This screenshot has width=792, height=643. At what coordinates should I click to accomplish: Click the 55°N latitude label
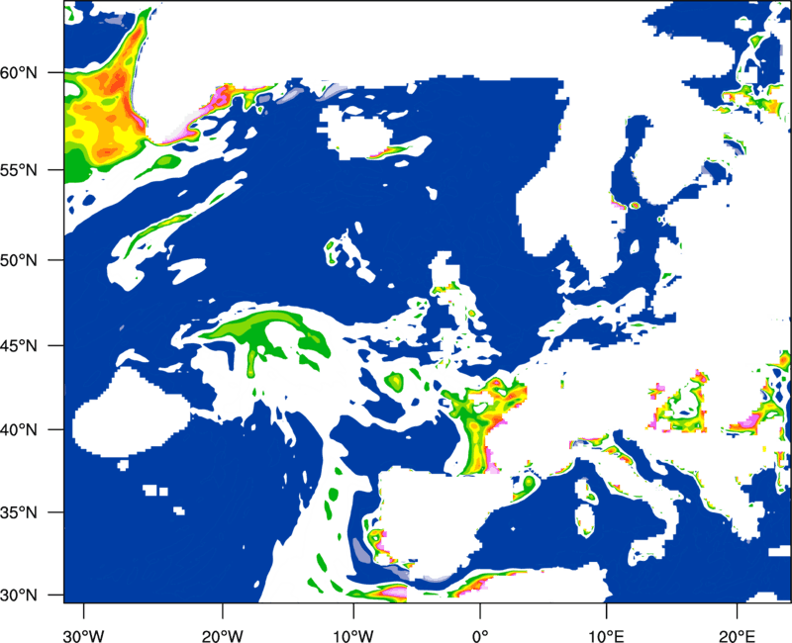click(x=18, y=170)
